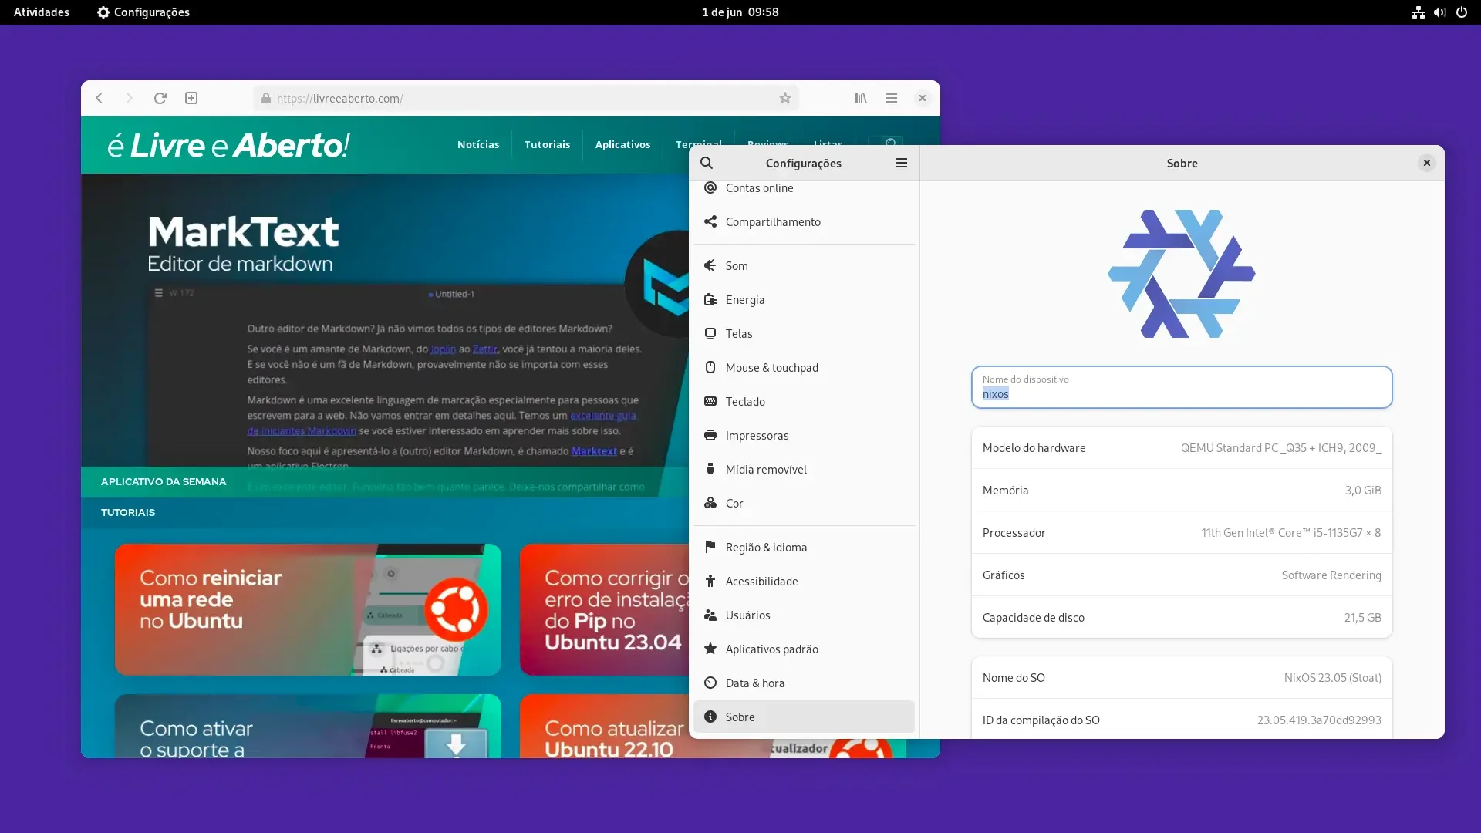Screen dimensions: 1481x833
Task: Open Contas online settings
Action: [x=804, y=188]
